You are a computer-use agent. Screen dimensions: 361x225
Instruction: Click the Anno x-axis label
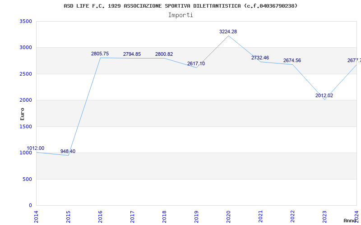[x=350, y=220]
